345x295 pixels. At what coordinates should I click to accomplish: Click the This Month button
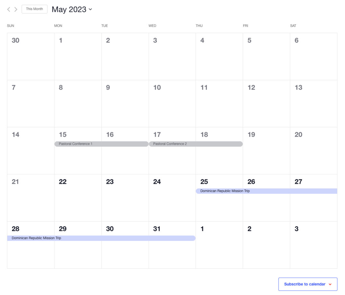point(34,9)
